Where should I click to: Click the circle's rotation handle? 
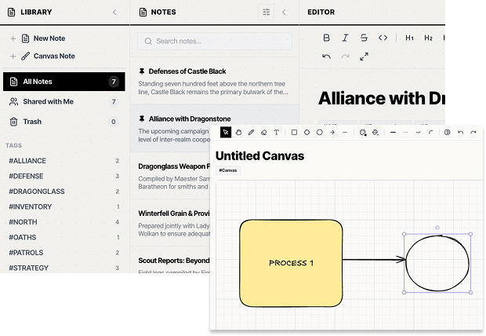pos(437,228)
